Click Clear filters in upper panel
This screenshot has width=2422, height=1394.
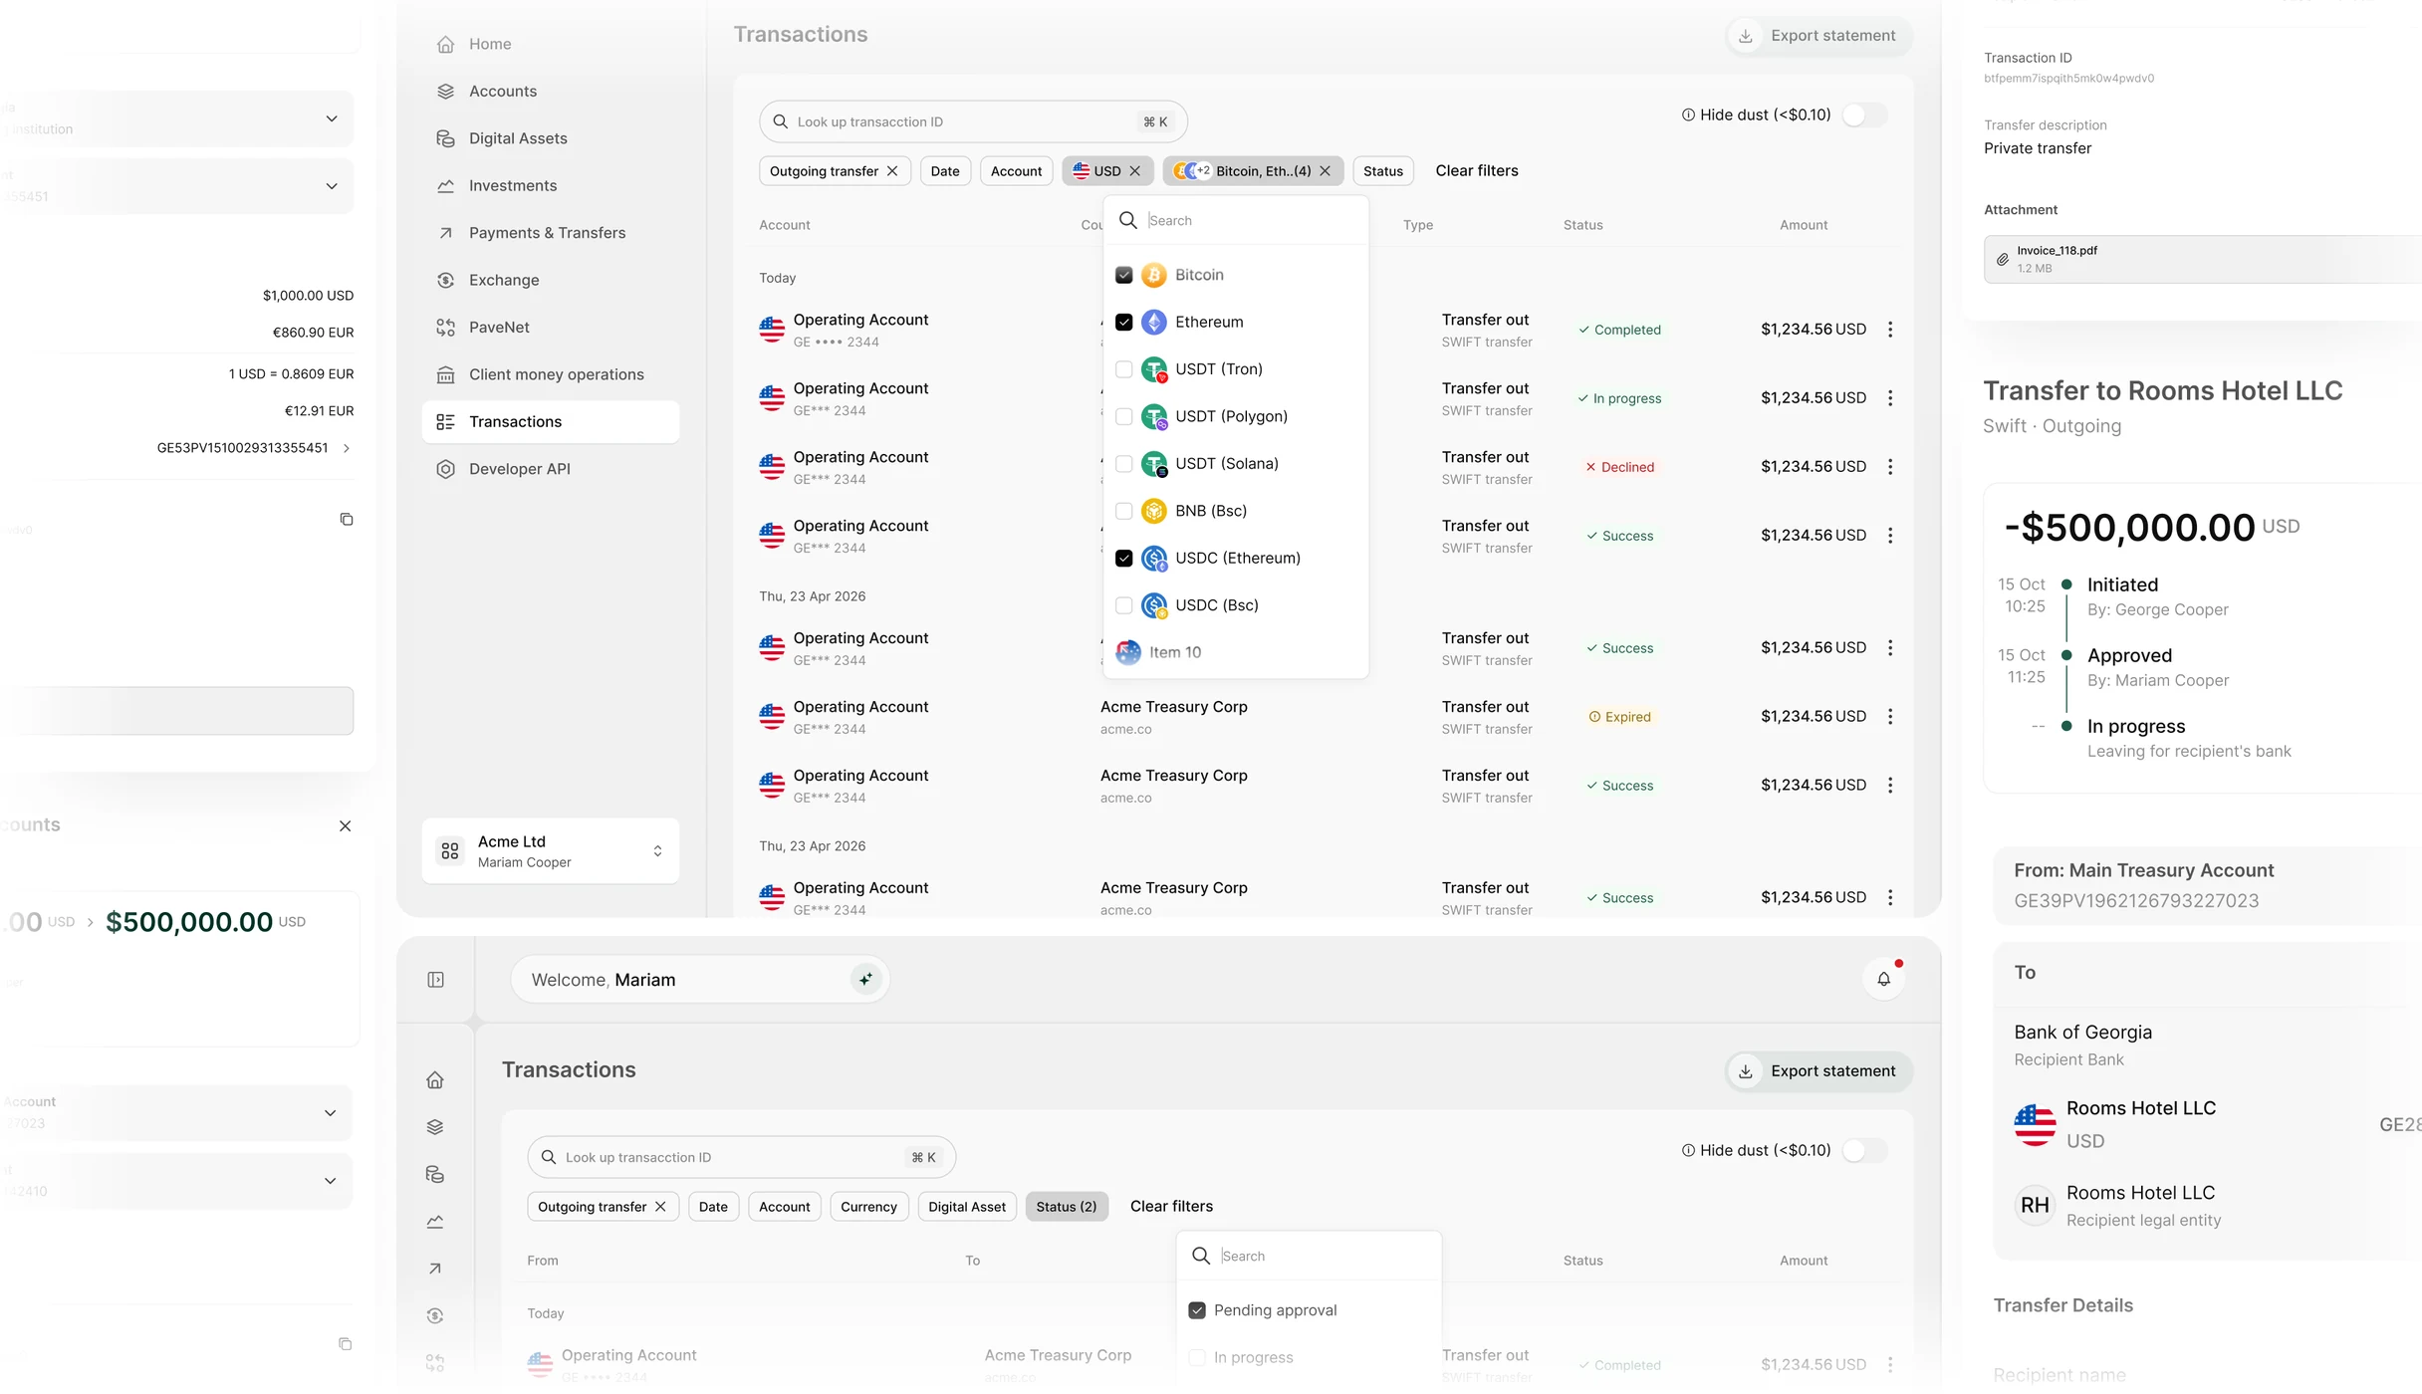(1476, 171)
